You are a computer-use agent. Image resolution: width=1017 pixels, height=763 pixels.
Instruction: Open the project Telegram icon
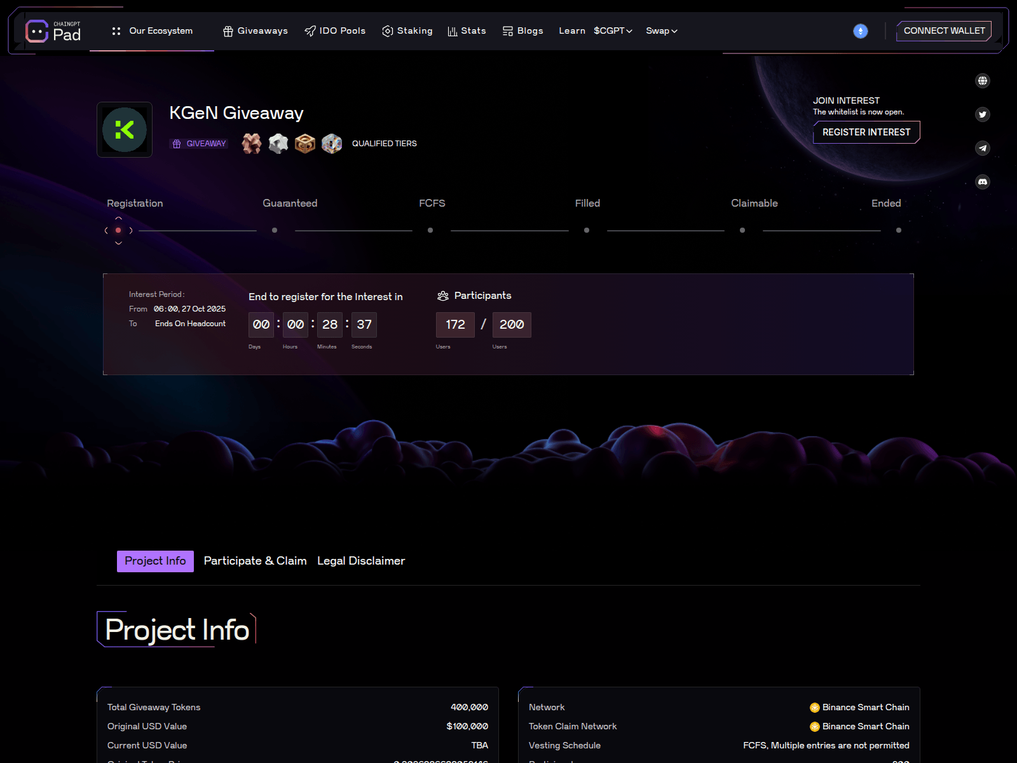click(x=983, y=148)
